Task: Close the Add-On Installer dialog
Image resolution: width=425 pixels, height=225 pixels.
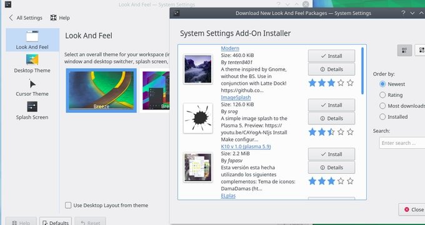Action: pos(412,209)
